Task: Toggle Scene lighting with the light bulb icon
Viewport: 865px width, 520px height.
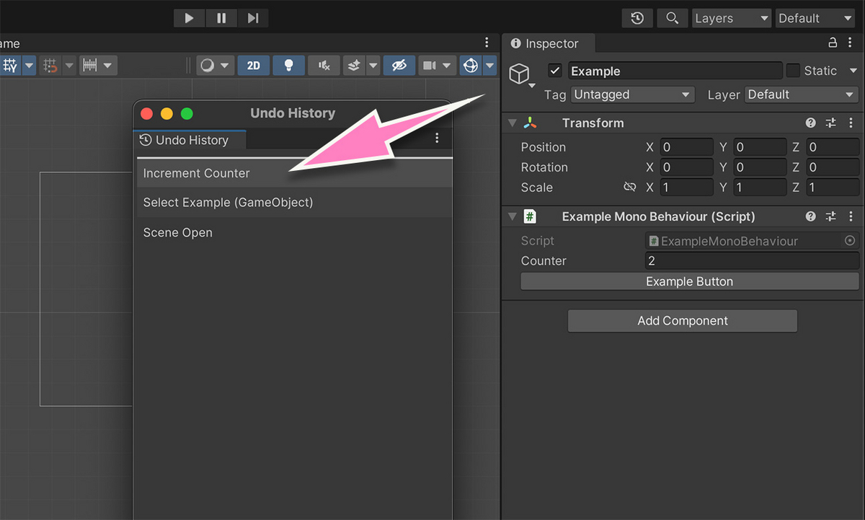Action: (288, 66)
